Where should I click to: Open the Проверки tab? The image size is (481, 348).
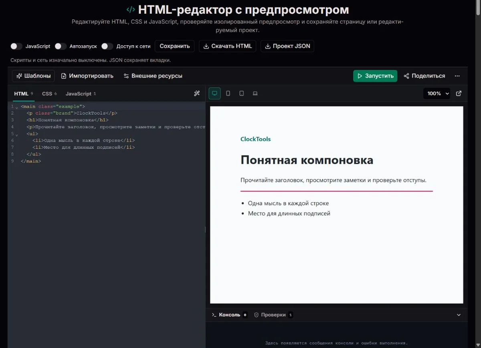pos(273,315)
